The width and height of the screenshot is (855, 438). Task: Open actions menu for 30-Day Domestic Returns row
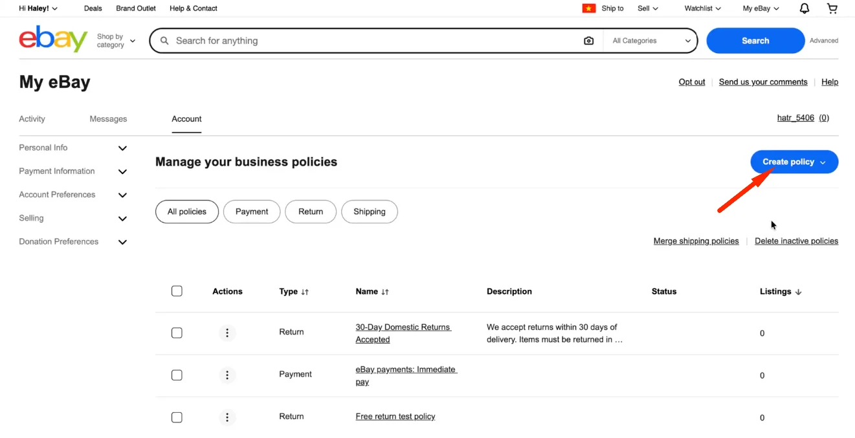pos(227,333)
